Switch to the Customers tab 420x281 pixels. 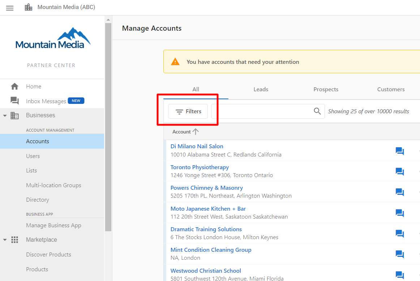391,89
